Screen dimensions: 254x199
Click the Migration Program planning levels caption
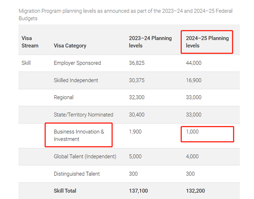pos(125,14)
